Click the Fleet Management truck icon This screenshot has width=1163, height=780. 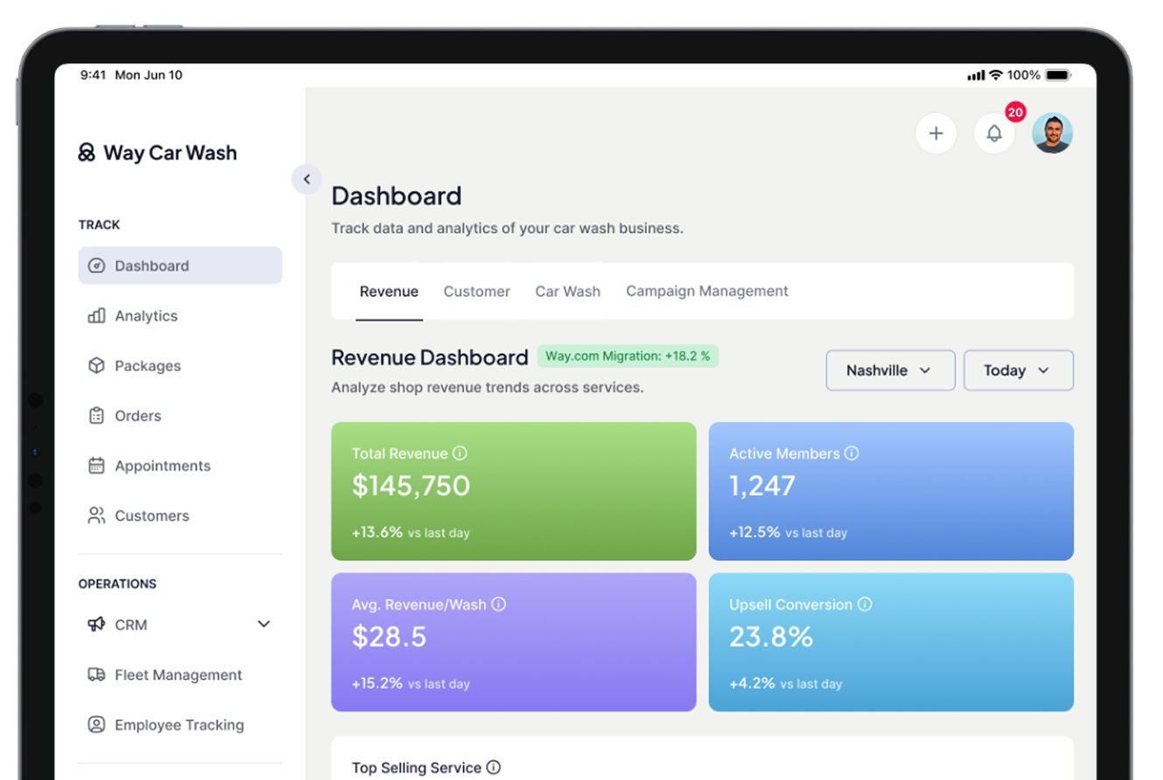[97, 675]
